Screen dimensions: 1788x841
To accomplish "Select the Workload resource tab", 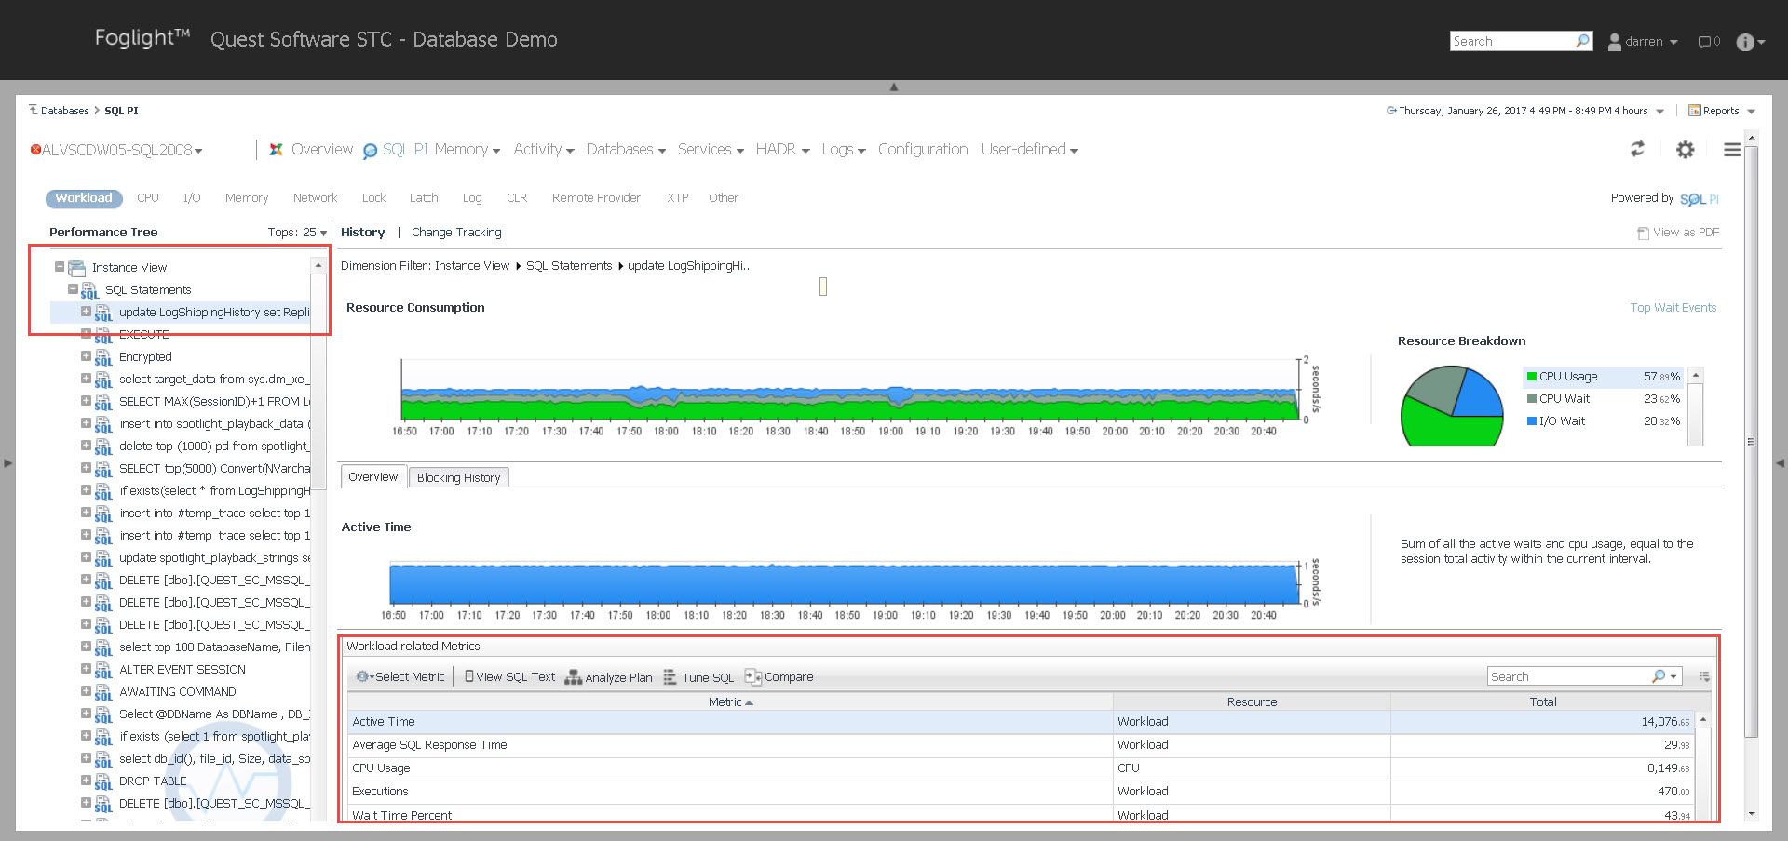I will tap(84, 198).
